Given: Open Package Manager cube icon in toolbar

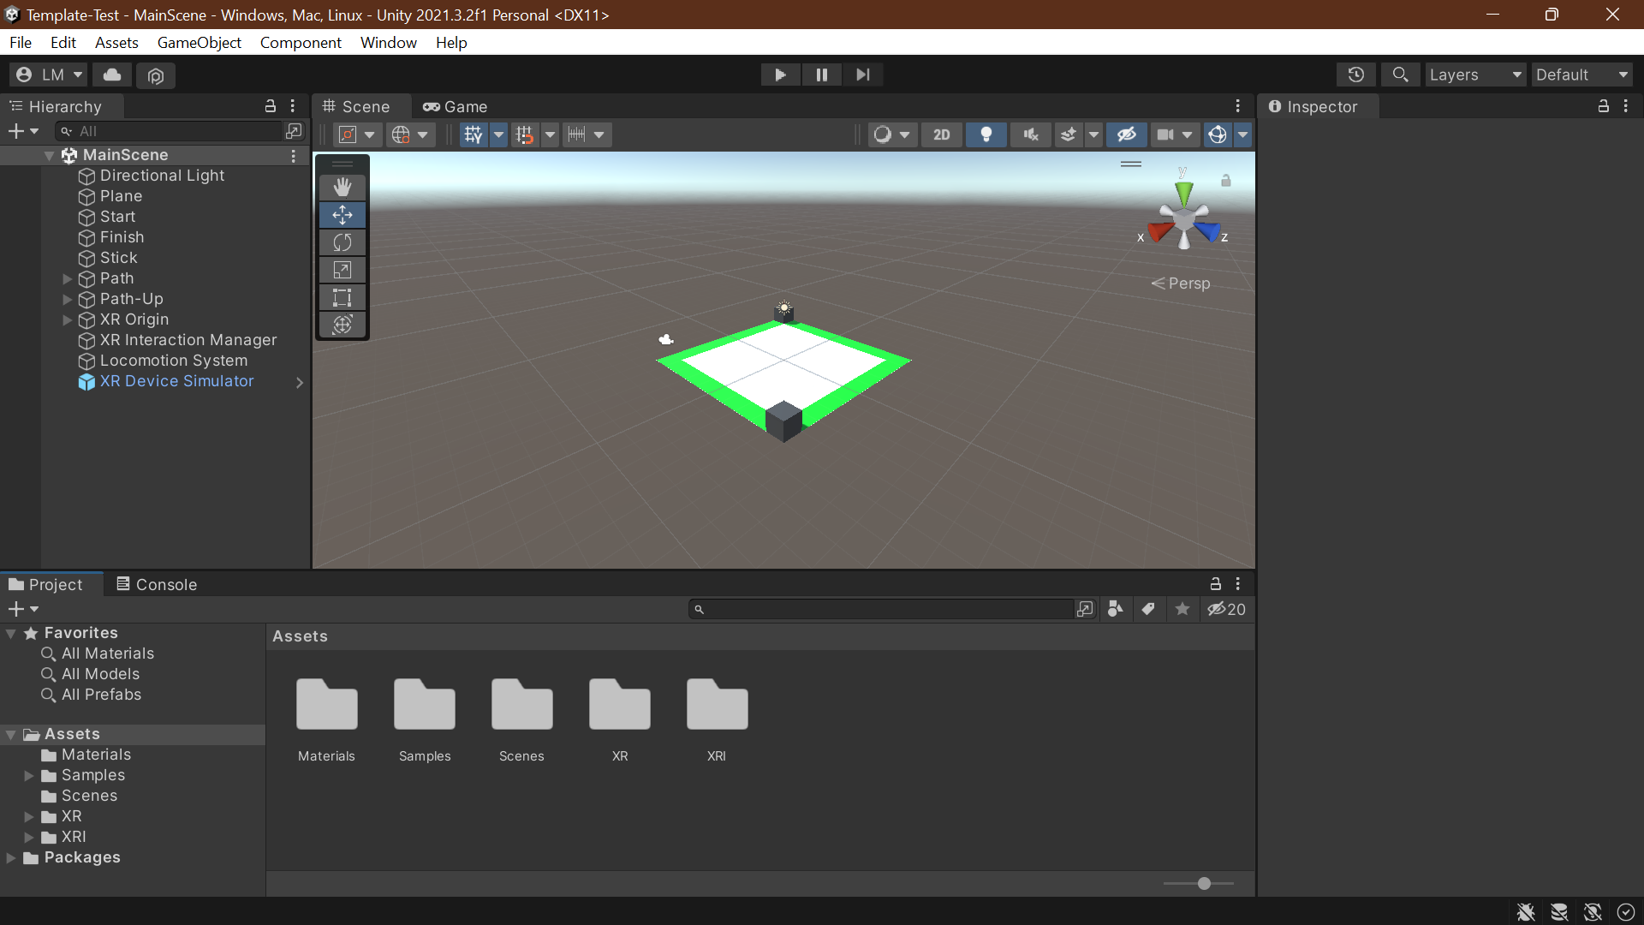Looking at the screenshot, I should pos(156,75).
